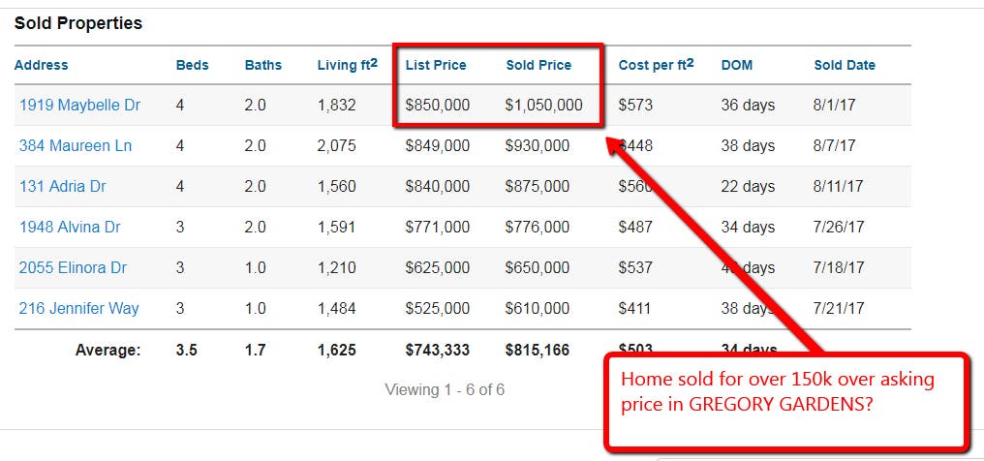This screenshot has height=461, width=984.
Task: Sort by Living ft² column header
Action: (x=348, y=65)
